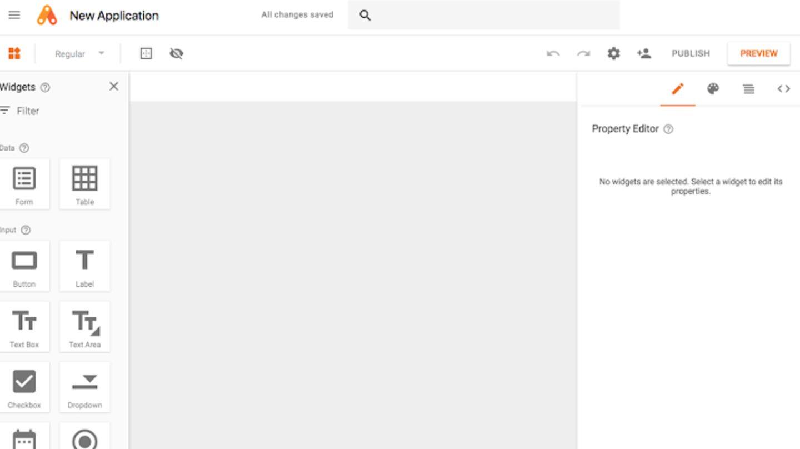Click the empty page canvas area
Viewport: 800px width, 449px height.
[x=353, y=275]
